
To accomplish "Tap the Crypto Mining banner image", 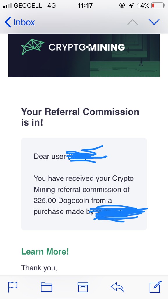I will [x=84, y=55].
